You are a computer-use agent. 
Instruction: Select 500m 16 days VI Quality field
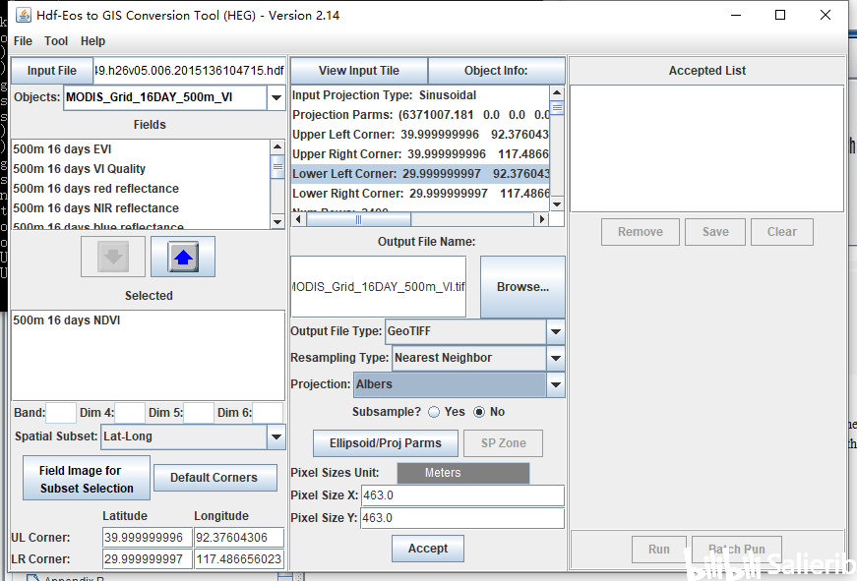(141, 169)
